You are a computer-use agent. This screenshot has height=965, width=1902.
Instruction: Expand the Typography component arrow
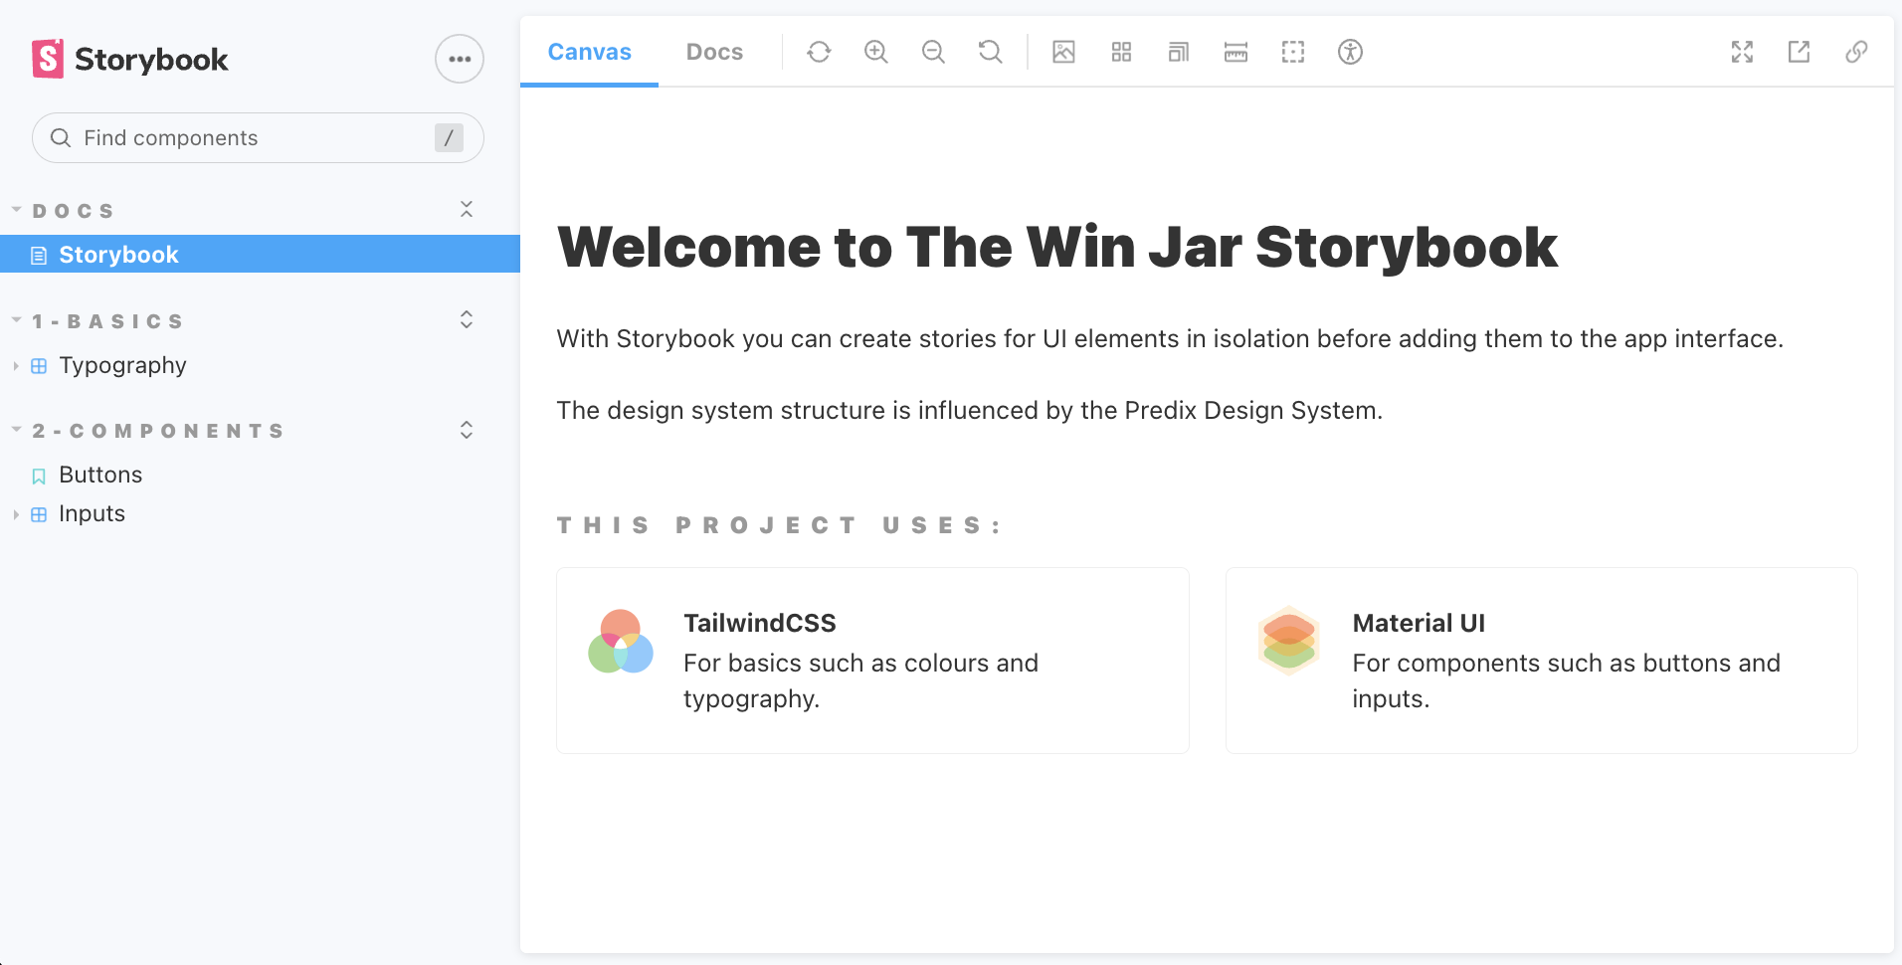pos(16,366)
